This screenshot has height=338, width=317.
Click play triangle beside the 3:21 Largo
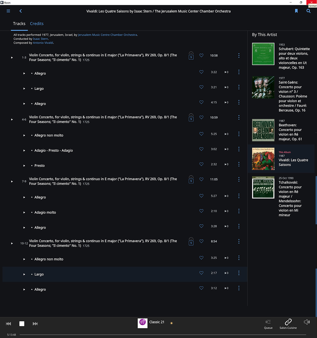[x=24, y=89]
